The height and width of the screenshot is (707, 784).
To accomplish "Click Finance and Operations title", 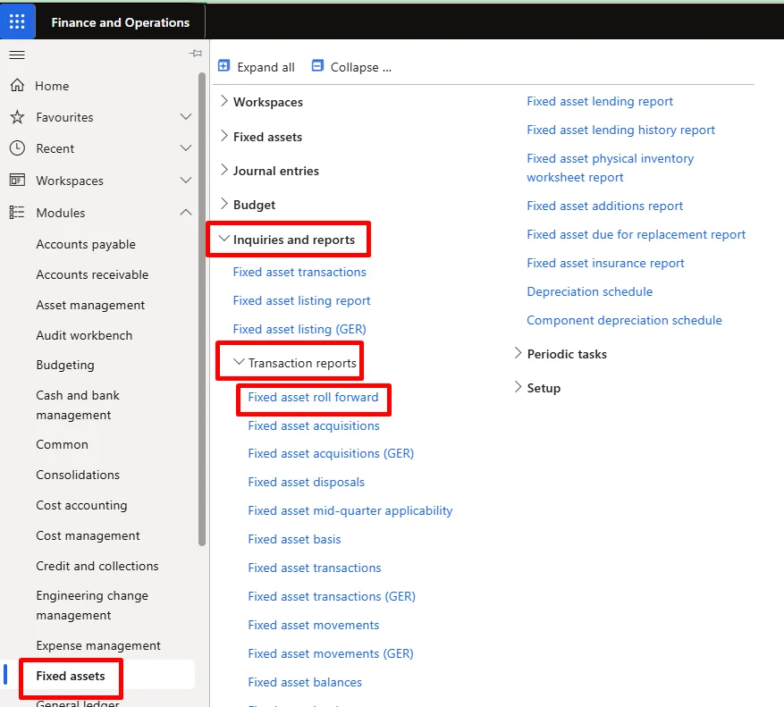I will click(x=120, y=22).
